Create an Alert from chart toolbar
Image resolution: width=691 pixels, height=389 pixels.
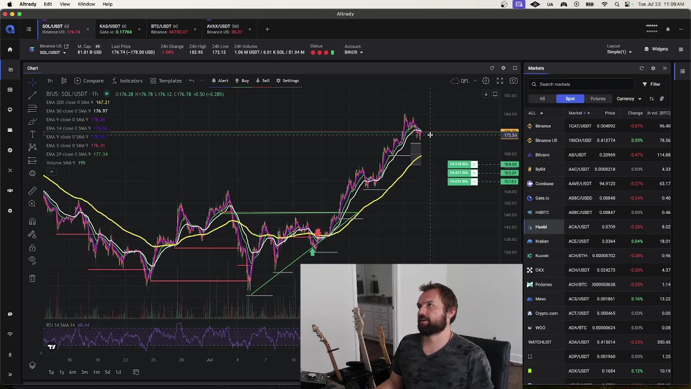[220, 81]
